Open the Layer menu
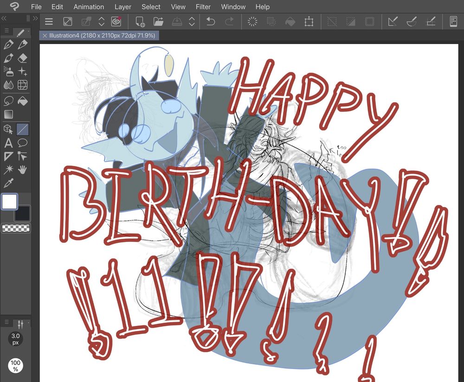 pyautogui.click(x=123, y=7)
